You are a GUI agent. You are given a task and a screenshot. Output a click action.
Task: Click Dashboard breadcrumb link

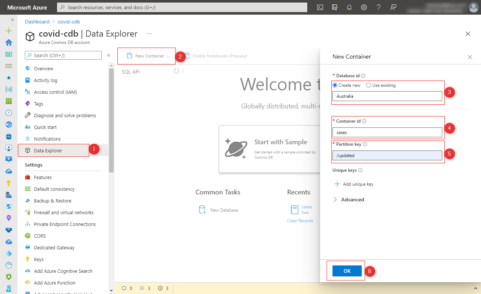coord(37,22)
